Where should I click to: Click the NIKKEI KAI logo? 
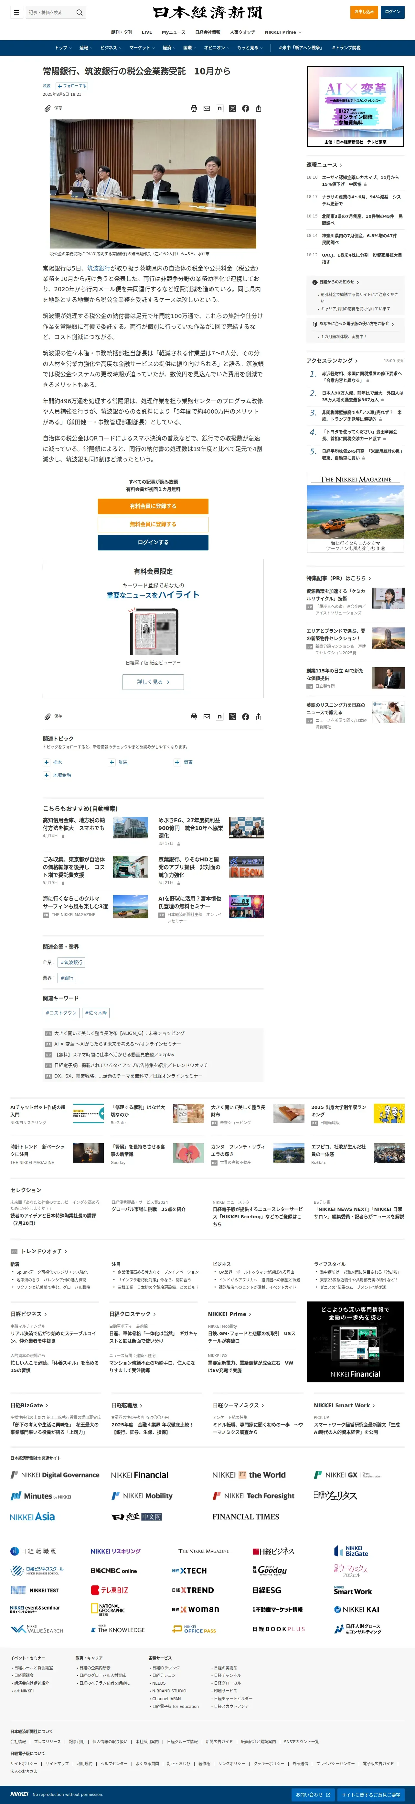click(356, 1609)
